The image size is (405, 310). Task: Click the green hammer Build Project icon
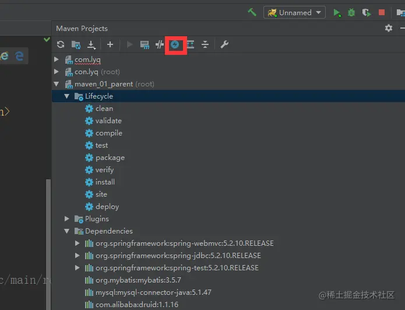[252, 12]
